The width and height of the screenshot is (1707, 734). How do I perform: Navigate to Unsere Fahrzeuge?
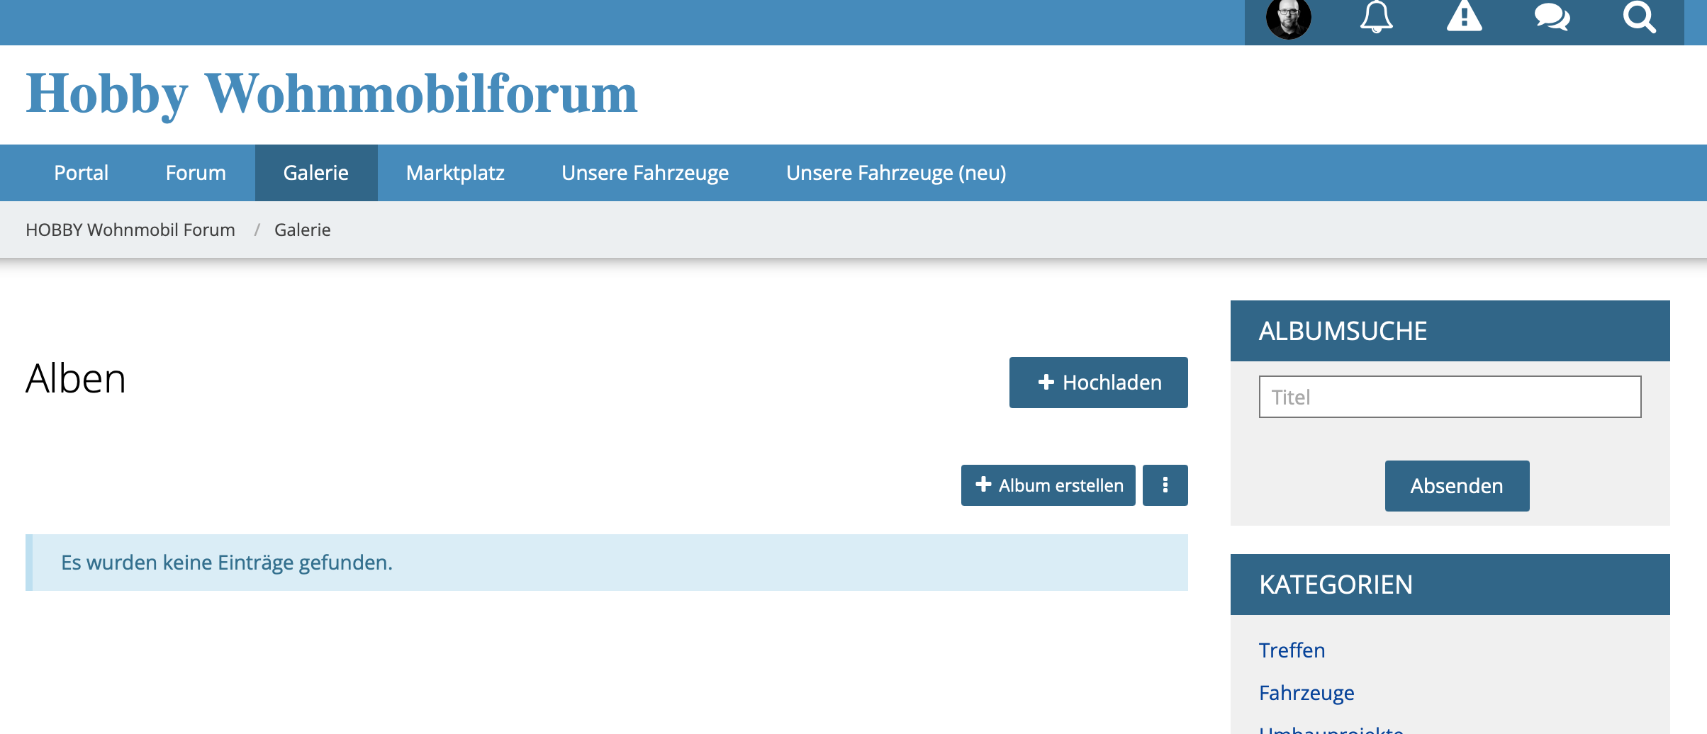pos(645,173)
